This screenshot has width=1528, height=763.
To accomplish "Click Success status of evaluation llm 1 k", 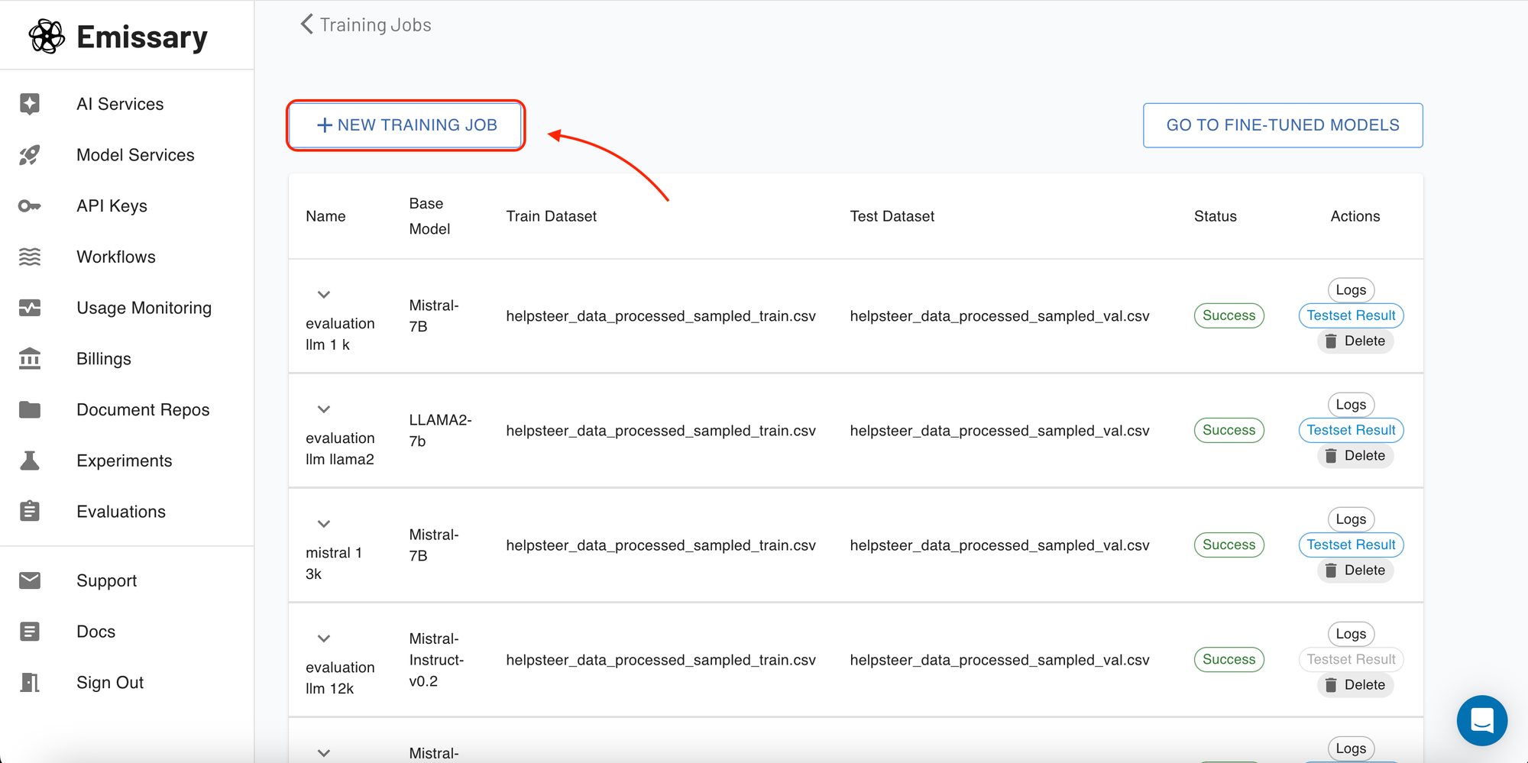I will [1229, 315].
